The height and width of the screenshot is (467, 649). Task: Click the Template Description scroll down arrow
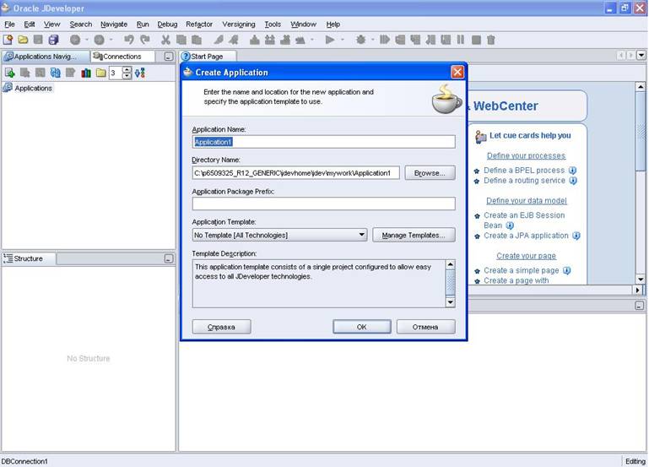pyautogui.click(x=451, y=302)
